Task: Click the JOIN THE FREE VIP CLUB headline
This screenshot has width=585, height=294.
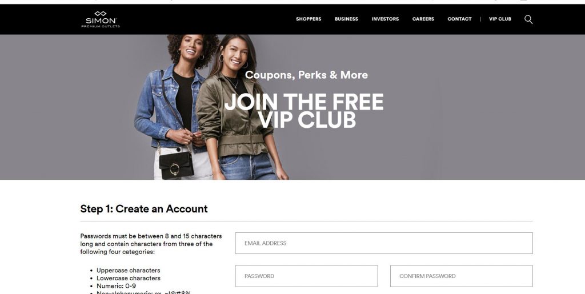Action: (x=304, y=111)
